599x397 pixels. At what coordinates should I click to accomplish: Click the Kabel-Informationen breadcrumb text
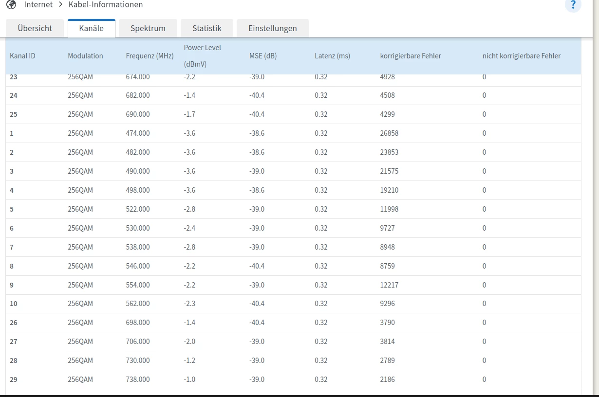[106, 4]
